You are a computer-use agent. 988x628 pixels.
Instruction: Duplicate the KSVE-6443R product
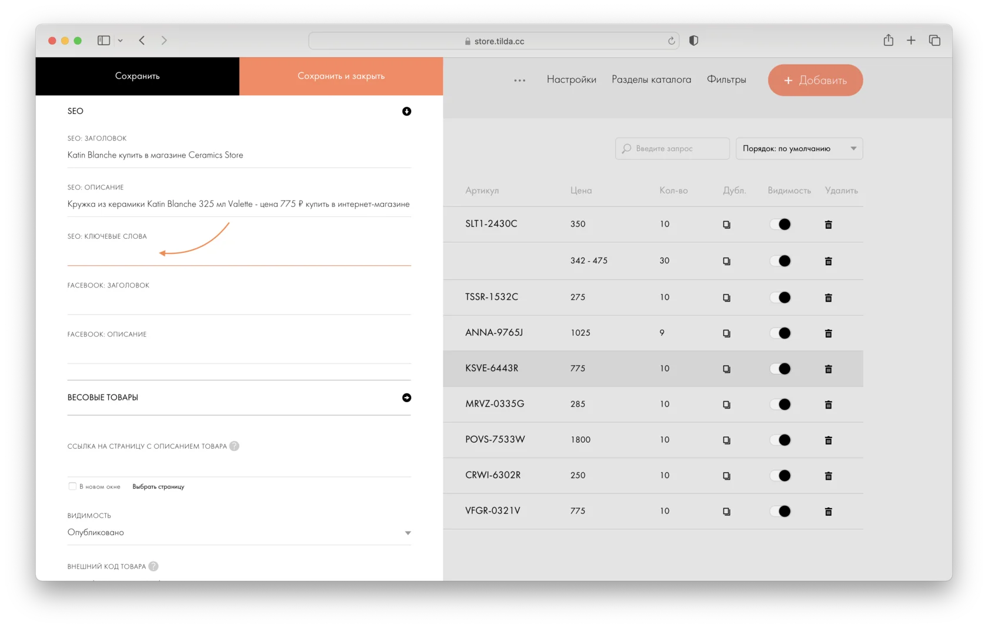click(726, 369)
